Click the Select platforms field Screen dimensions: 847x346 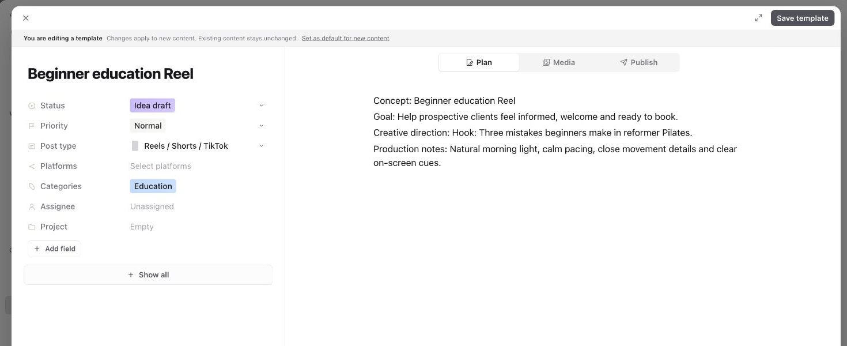(161, 166)
